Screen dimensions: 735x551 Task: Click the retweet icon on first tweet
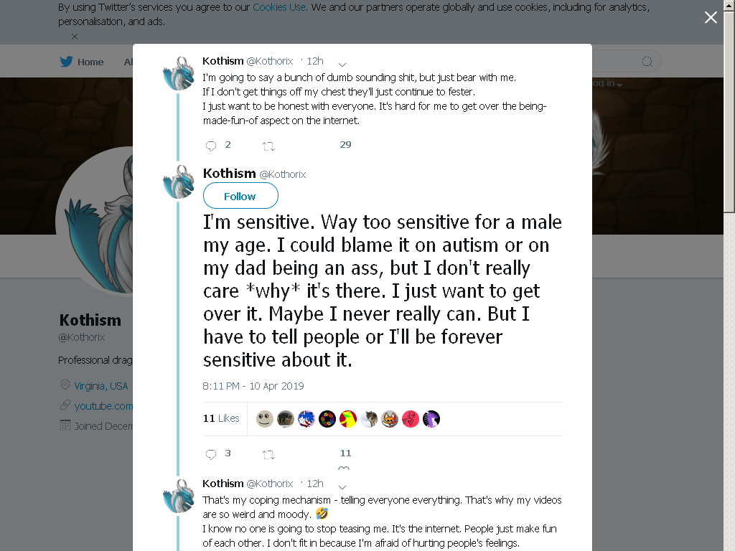[268, 146]
